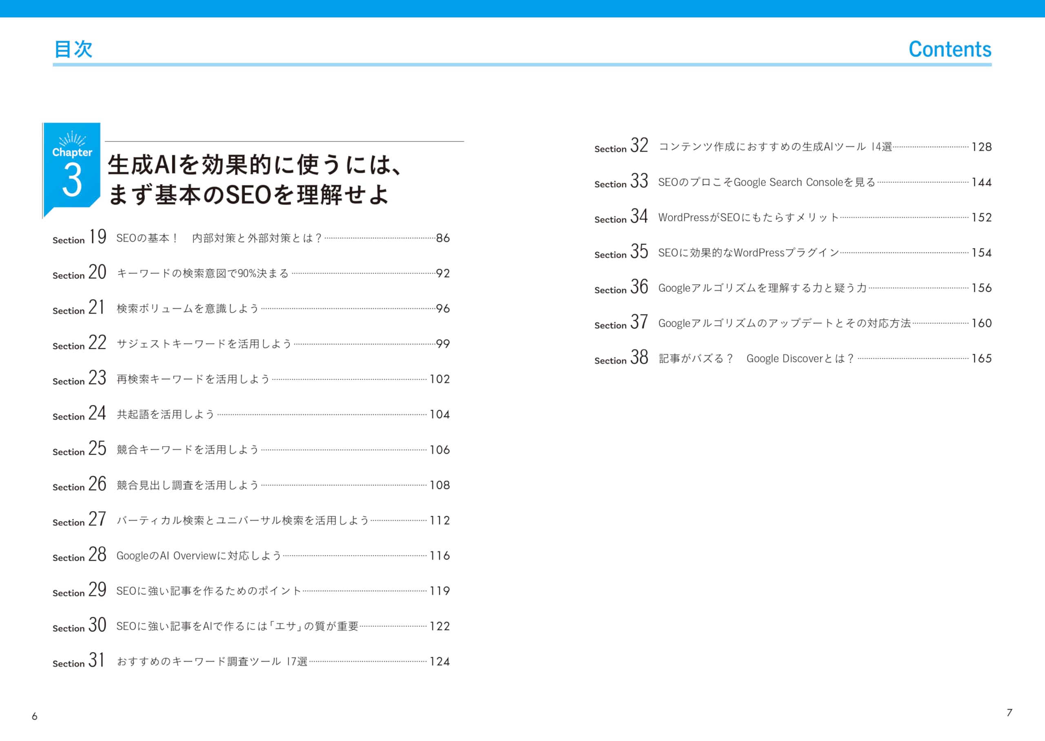1045x741 pixels.
Task: Select Section 21 search volume entry
Action: click(187, 309)
